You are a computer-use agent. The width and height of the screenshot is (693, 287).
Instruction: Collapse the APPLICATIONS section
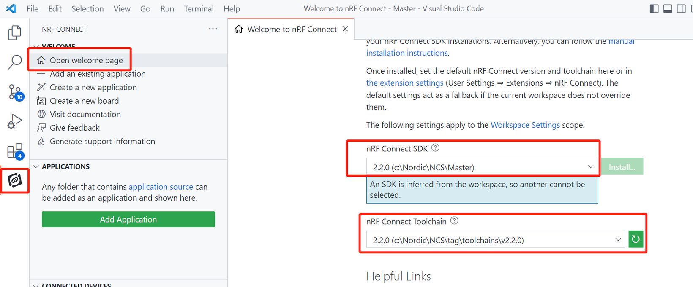[36, 166]
